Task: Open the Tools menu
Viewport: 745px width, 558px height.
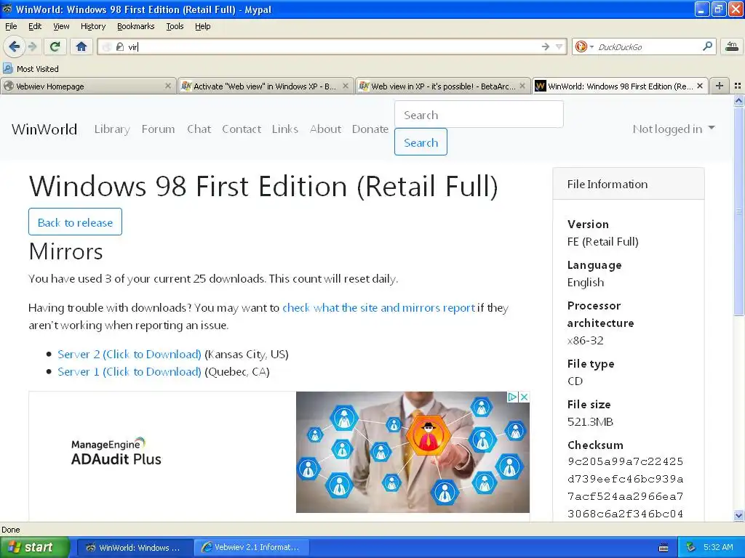Action: coord(175,26)
